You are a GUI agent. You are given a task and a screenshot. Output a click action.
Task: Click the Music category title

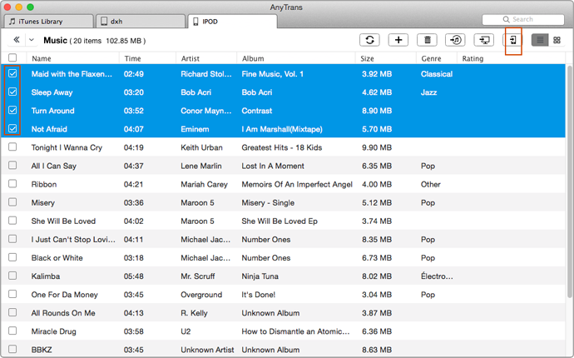tap(55, 40)
